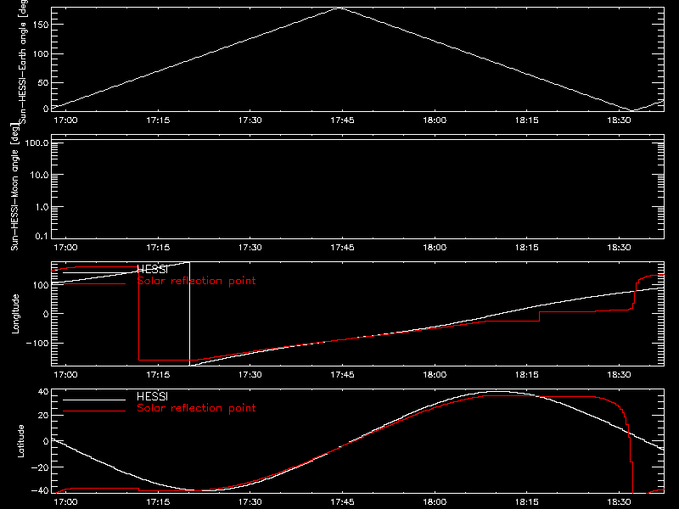Click 17:00 tick under Longitude plot

(x=65, y=374)
